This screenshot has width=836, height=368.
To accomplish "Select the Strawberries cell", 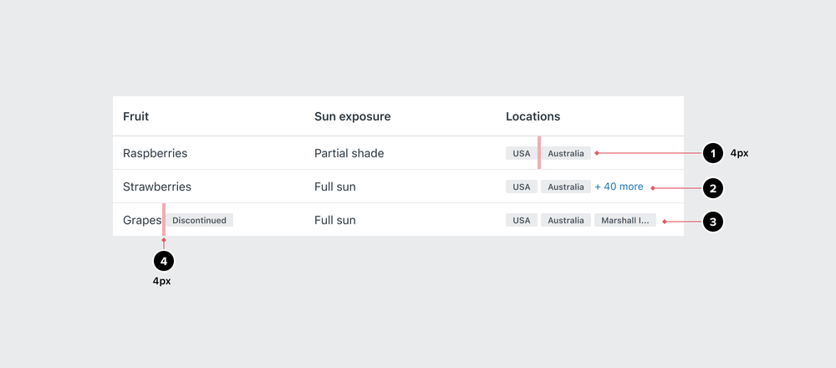I will pos(157,187).
